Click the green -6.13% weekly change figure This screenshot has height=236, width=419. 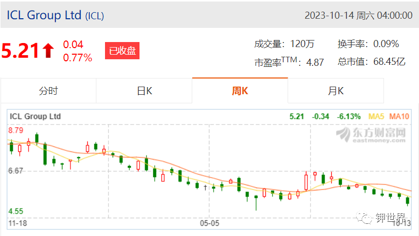tap(348, 116)
